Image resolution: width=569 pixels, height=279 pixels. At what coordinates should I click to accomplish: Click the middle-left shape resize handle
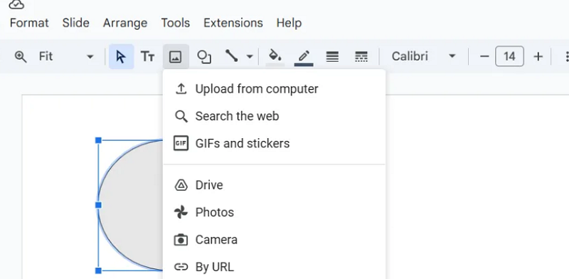pyautogui.click(x=98, y=205)
